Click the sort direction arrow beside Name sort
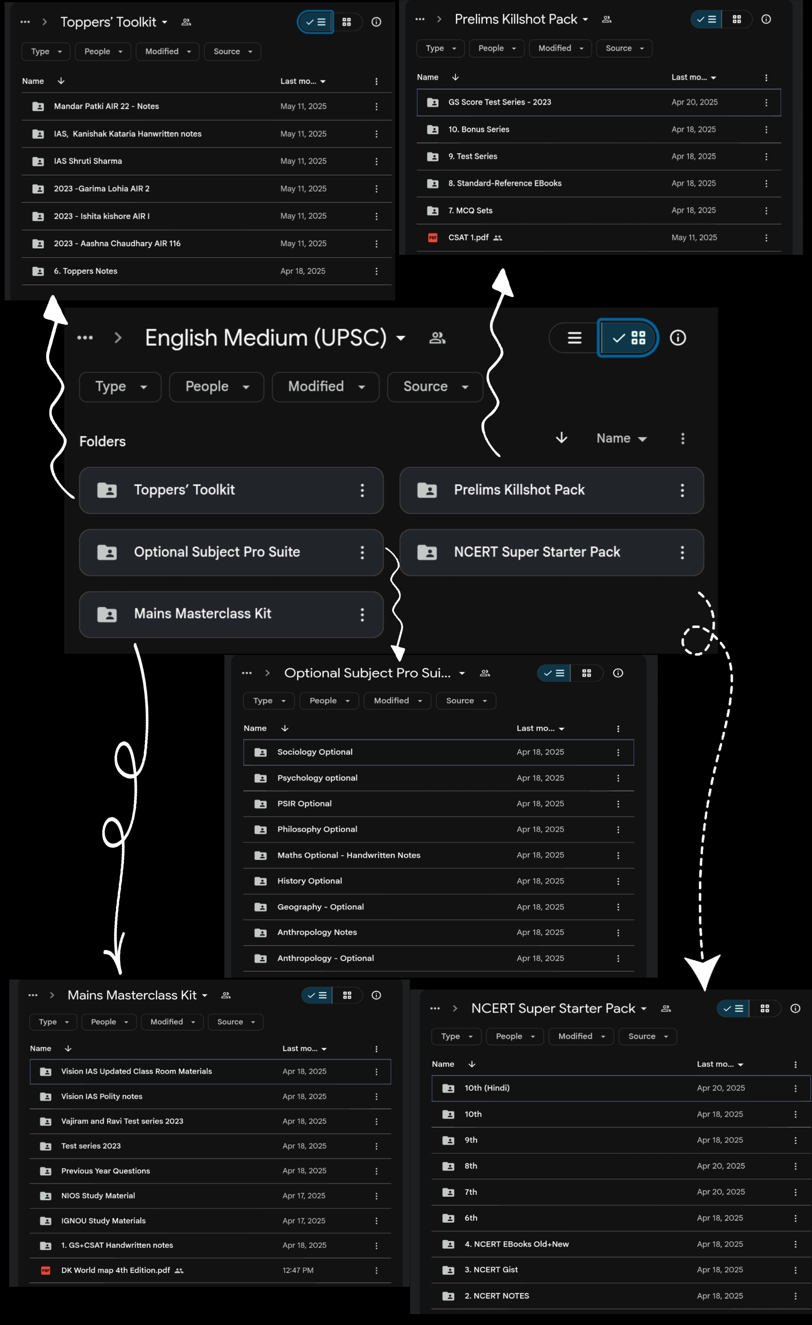 (561, 438)
